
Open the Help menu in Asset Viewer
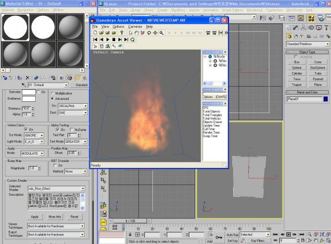(x=149, y=26)
